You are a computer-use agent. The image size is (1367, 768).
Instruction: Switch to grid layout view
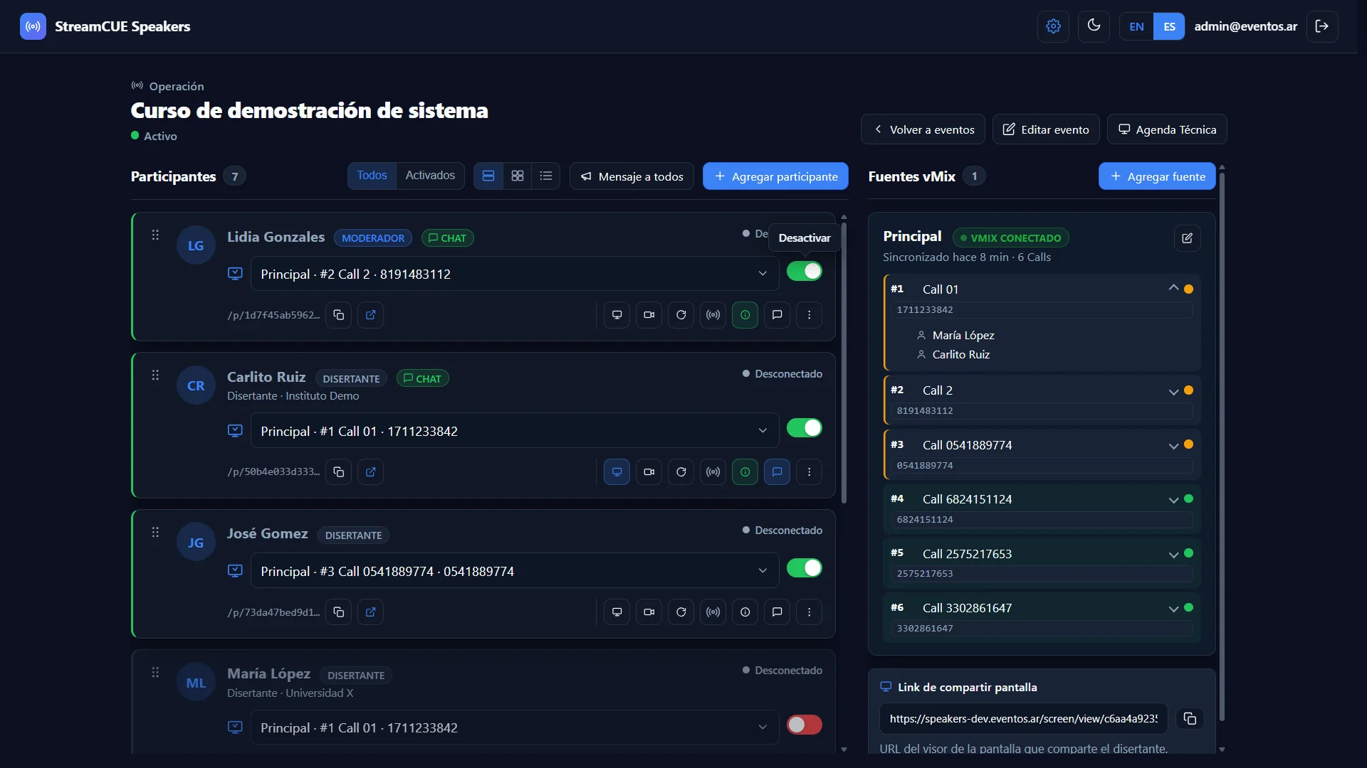point(518,176)
